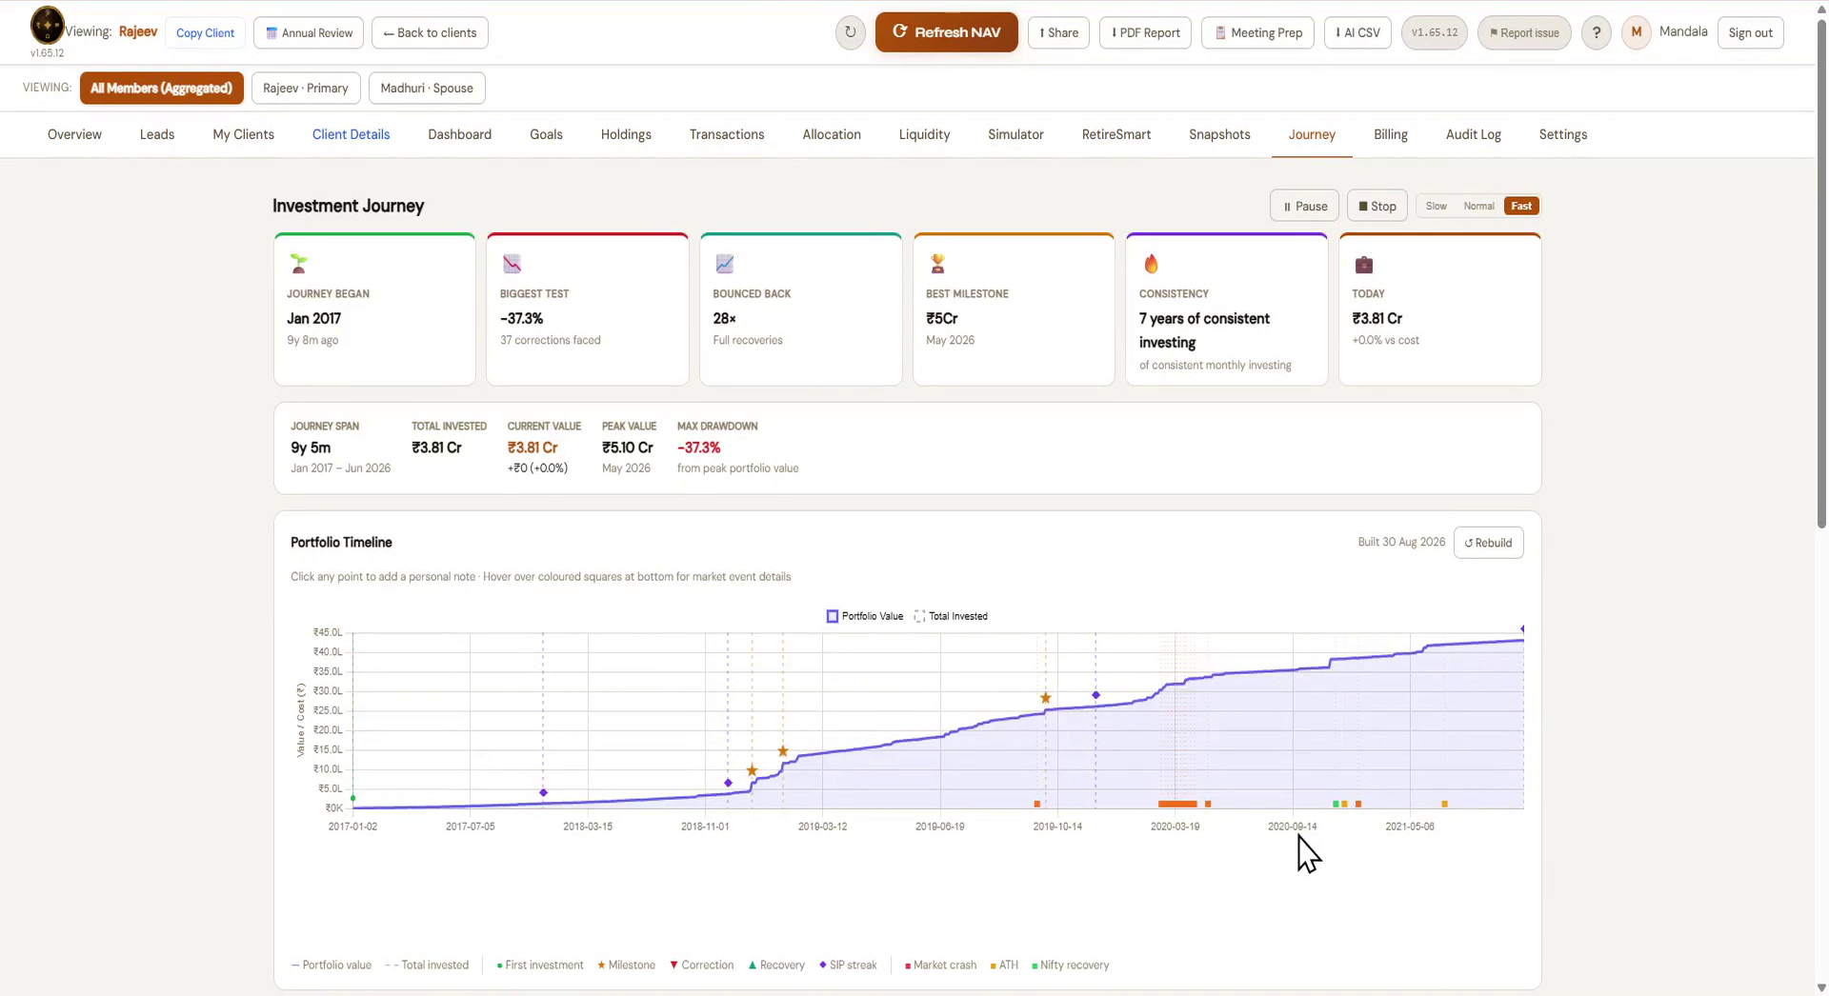Click Copy Client button
The image size is (1829, 996).
click(205, 32)
